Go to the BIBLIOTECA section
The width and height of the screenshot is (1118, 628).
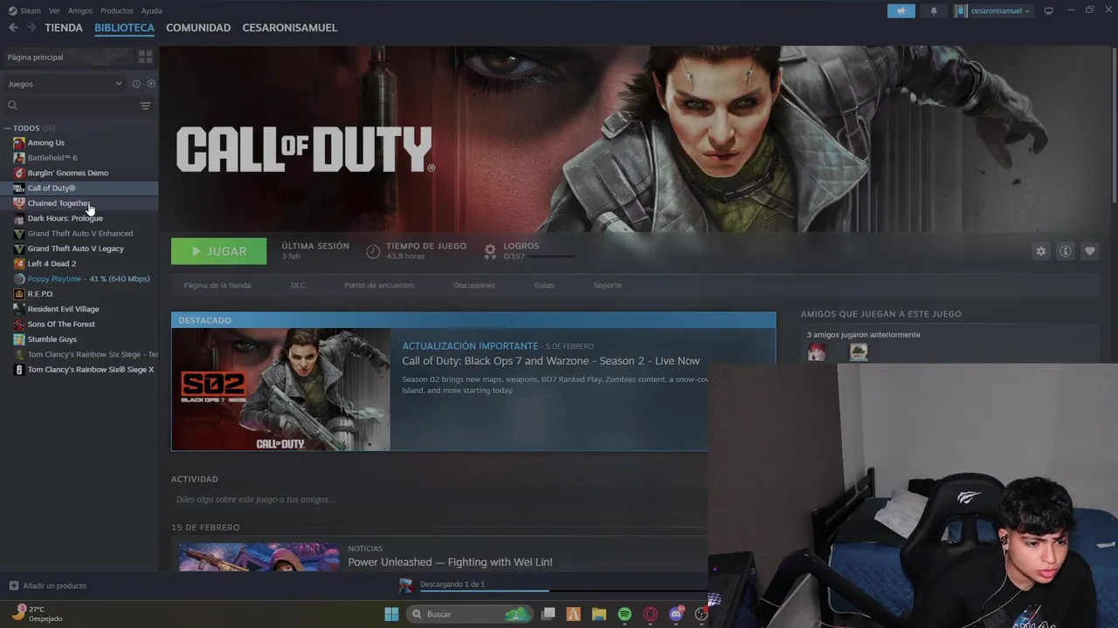click(124, 28)
